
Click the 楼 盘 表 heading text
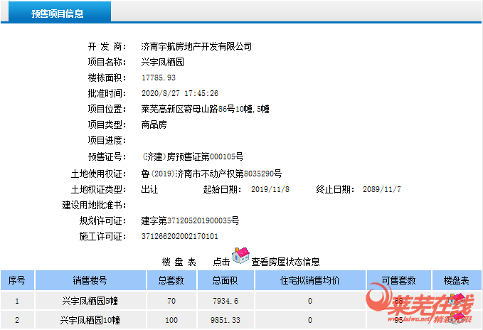(179, 262)
